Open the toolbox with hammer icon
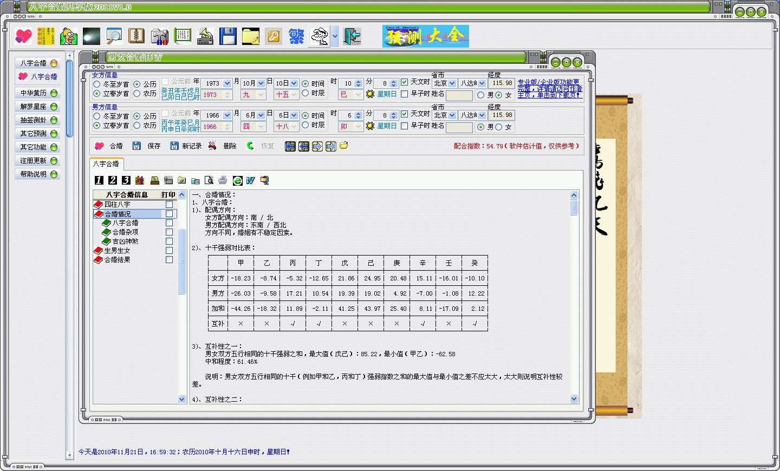Image resolution: width=780 pixels, height=471 pixels. (160, 36)
